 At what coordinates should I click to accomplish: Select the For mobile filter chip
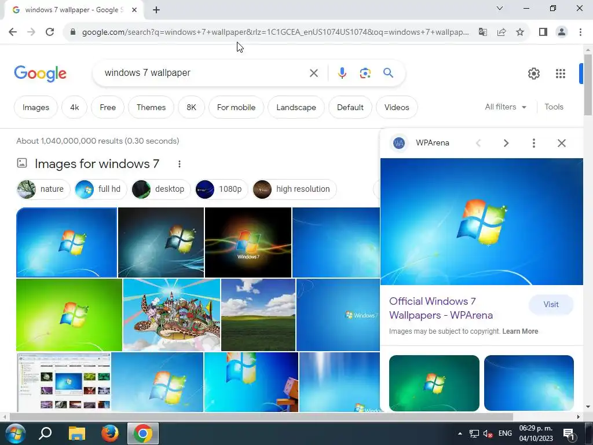pyautogui.click(x=236, y=107)
